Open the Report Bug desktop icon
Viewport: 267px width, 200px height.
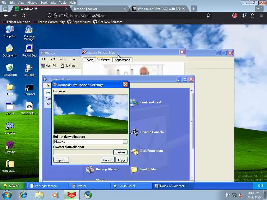point(29,51)
